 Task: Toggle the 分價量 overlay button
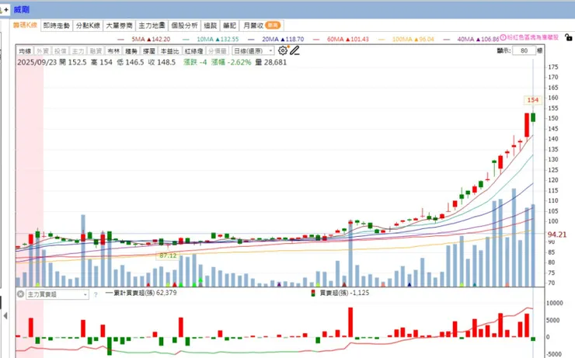(218, 50)
